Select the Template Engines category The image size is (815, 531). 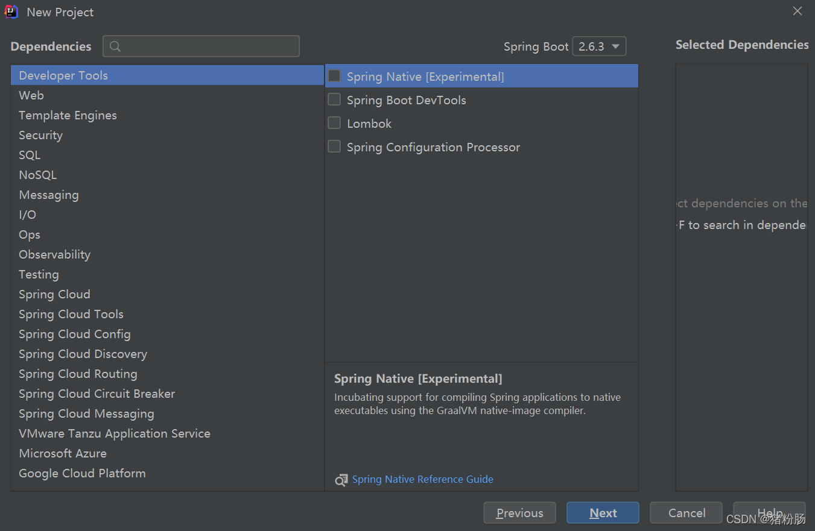(68, 115)
